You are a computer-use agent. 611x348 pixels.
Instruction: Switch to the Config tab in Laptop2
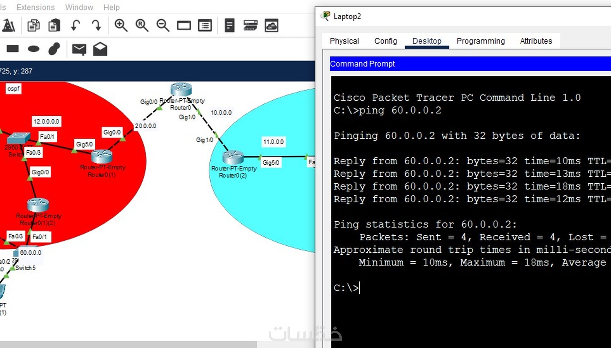tap(386, 41)
